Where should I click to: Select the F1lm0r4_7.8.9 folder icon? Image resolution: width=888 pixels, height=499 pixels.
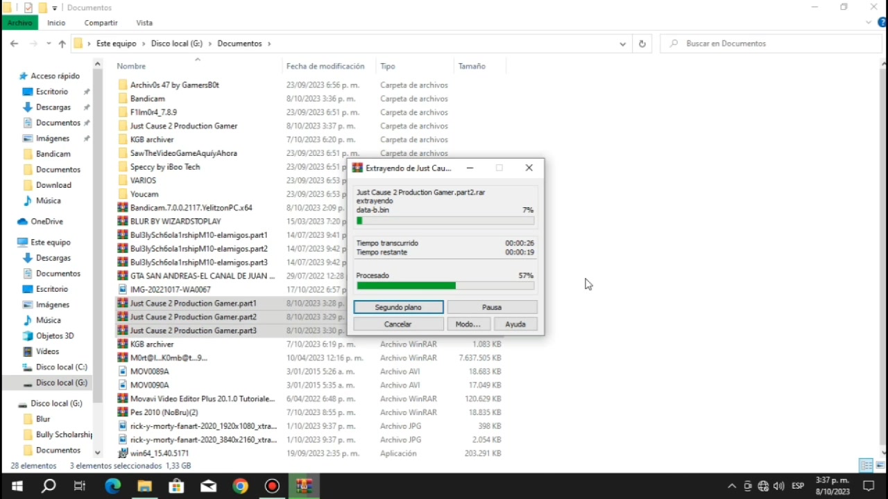(123, 112)
